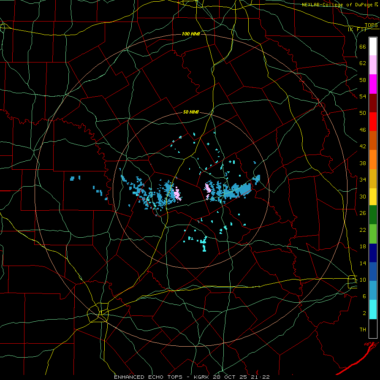Click the navy legend swatch near 18

click(373, 253)
